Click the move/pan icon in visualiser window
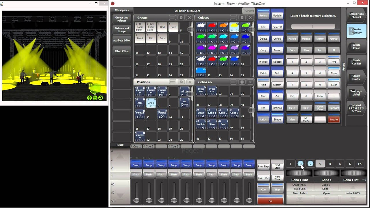 (x=89, y=98)
